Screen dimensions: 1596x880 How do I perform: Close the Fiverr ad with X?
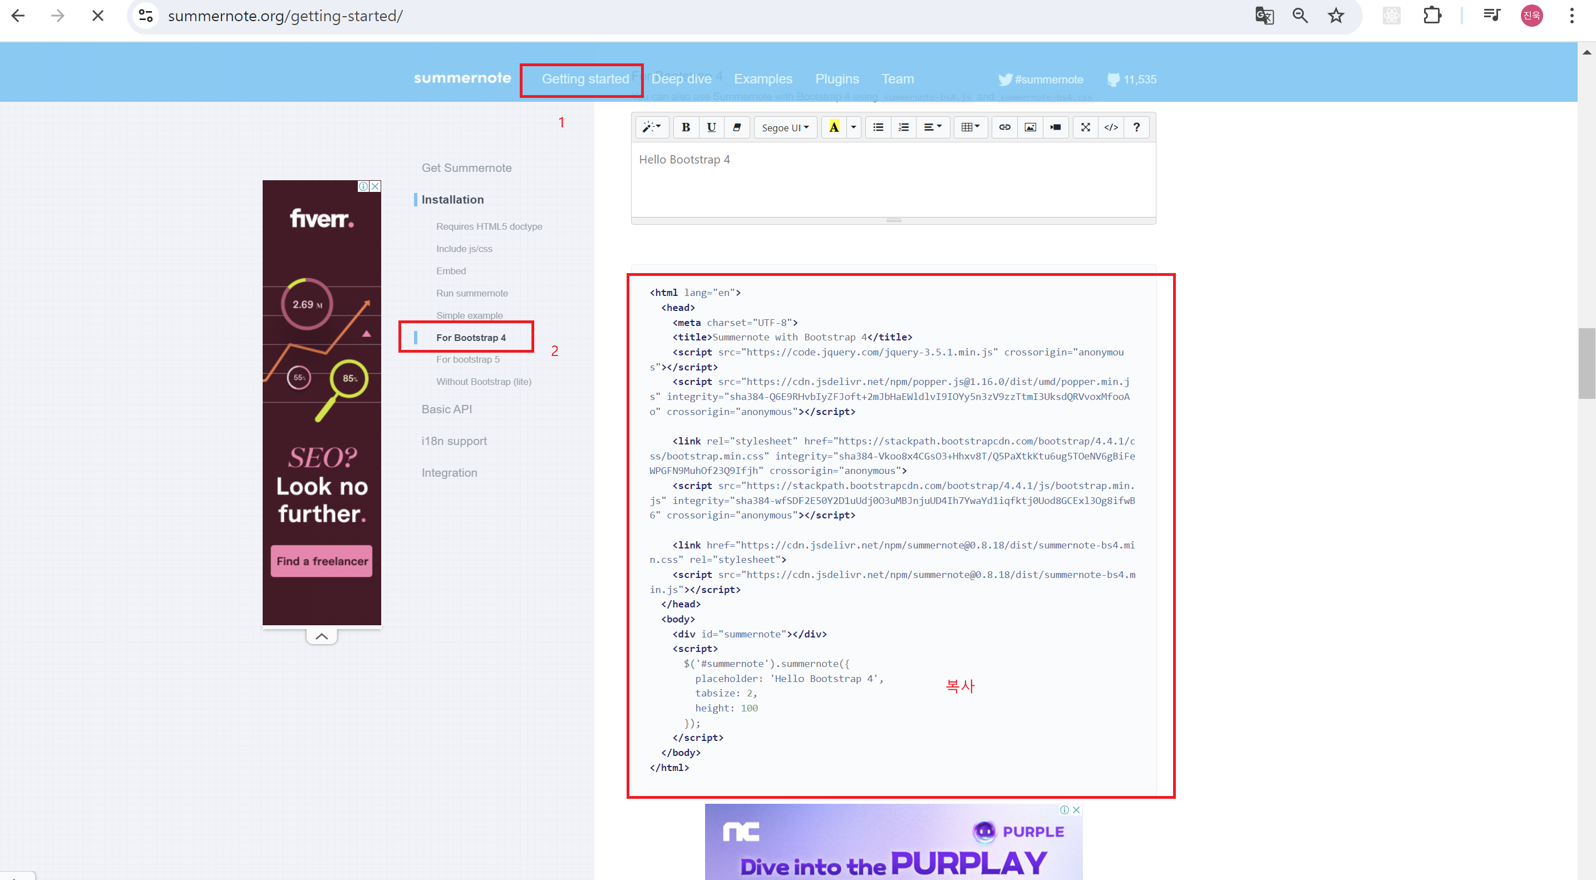pyautogui.click(x=375, y=186)
